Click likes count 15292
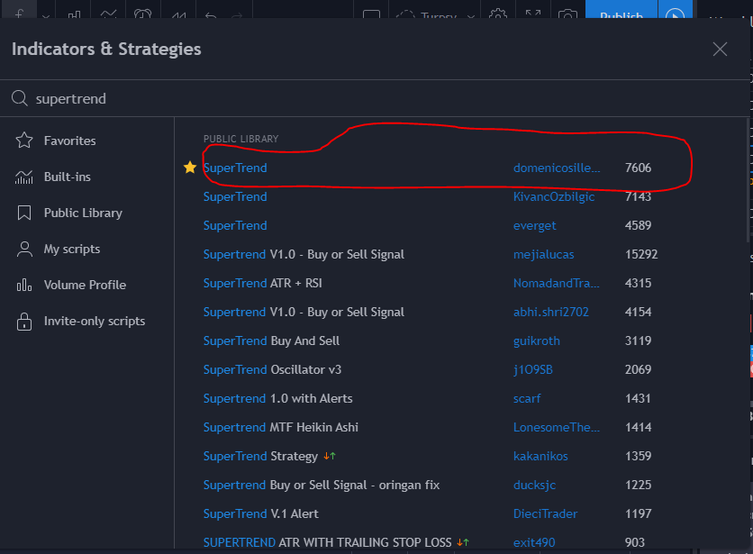 click(641, 254)
